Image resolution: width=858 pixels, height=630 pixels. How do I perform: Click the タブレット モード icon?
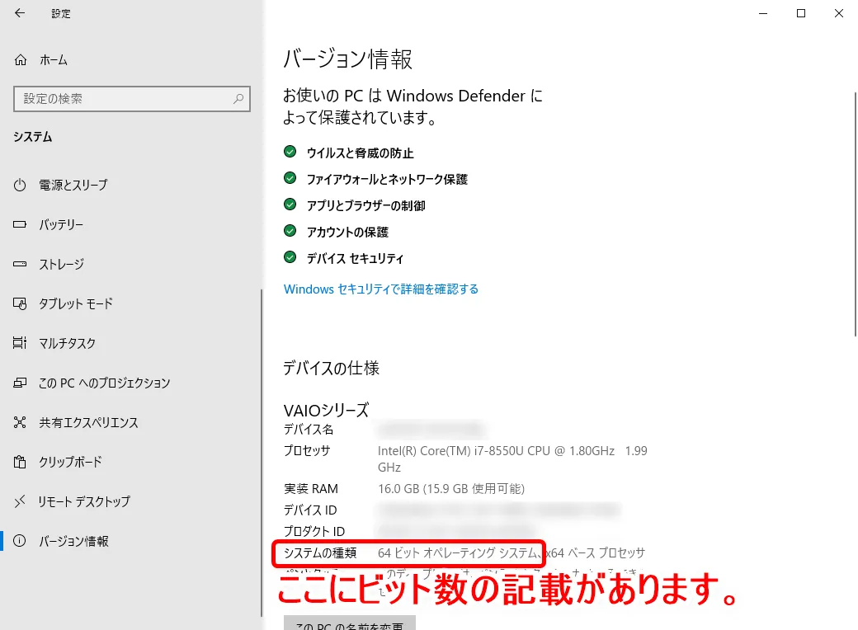point(20,303)
